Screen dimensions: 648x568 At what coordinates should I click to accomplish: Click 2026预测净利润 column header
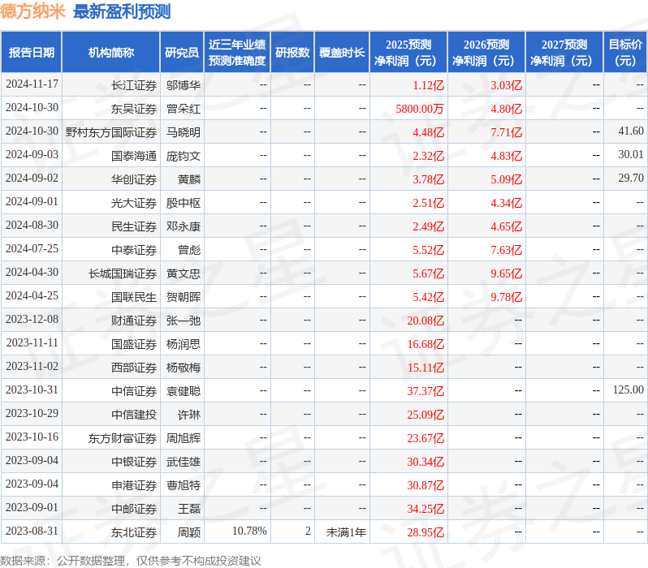click(x=486, y=53)
